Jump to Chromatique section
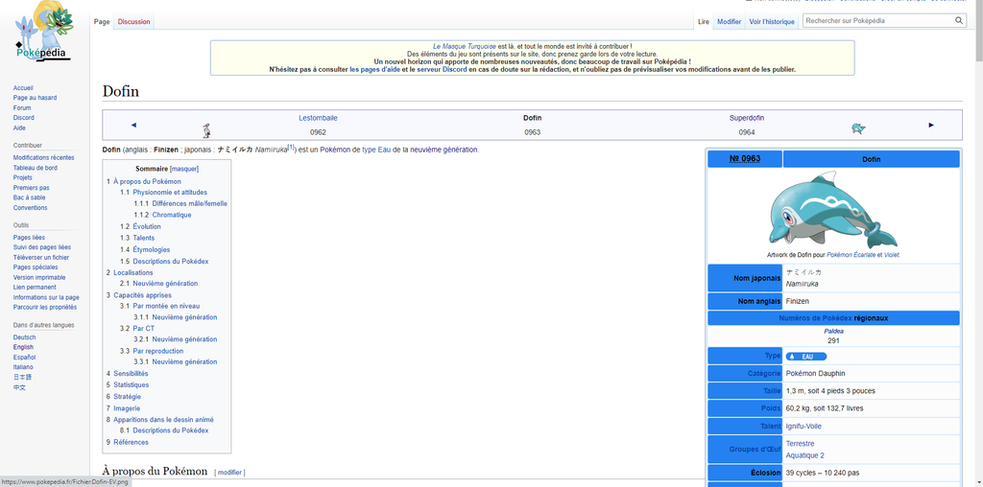 point(172,215)
